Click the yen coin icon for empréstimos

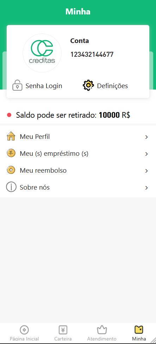pyautogui.click(x=11, y=153)
